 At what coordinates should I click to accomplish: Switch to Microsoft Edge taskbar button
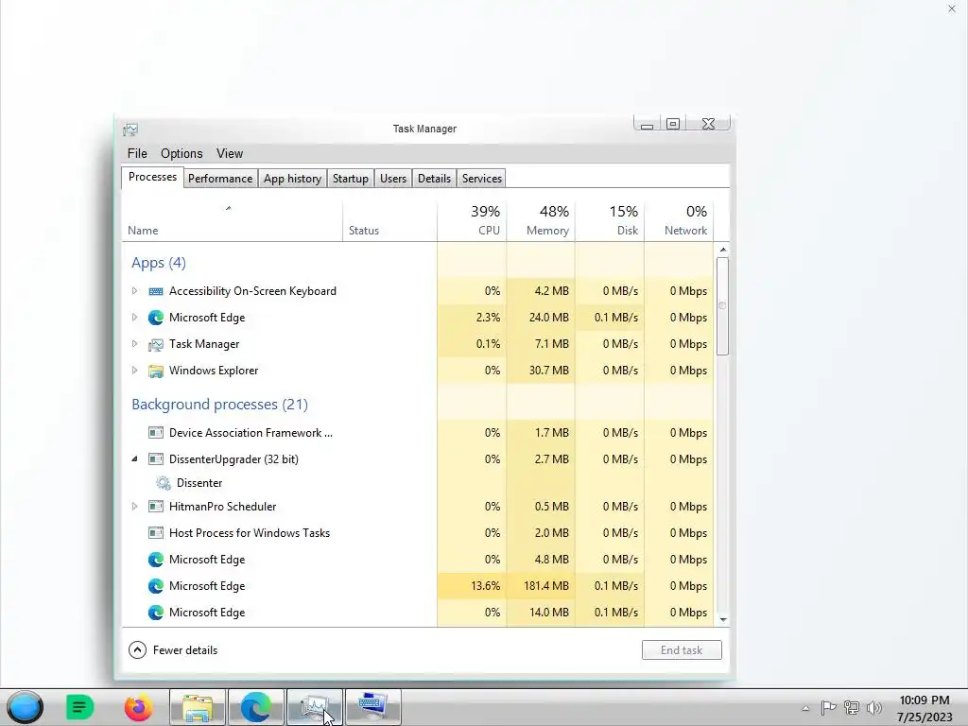(x=256, y=707)
